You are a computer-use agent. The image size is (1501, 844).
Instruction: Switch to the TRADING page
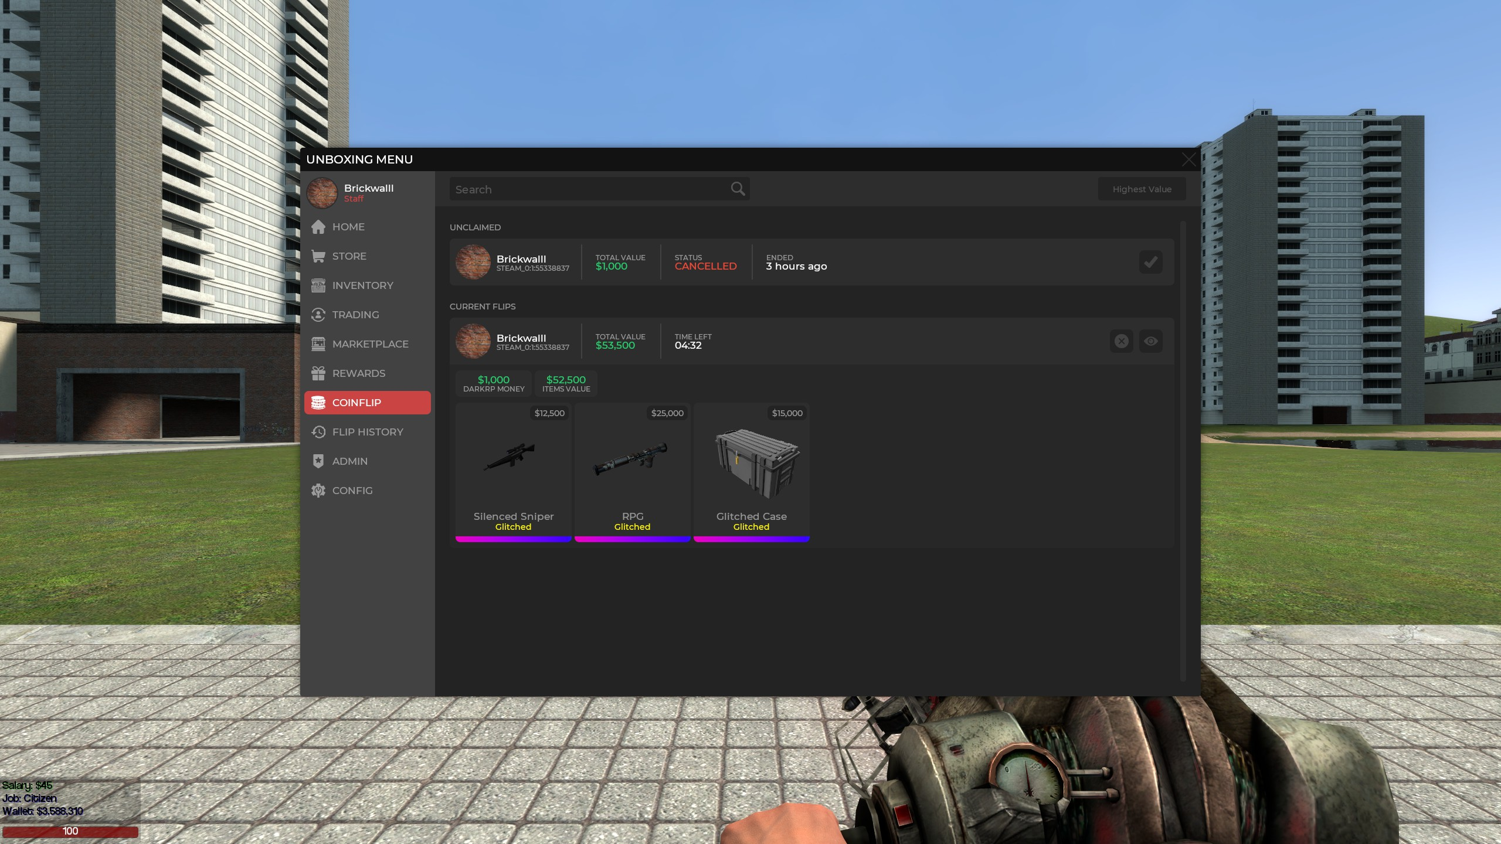(x=355, y=315)
